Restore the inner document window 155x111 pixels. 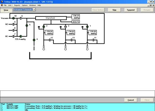[x=151, y=5]
